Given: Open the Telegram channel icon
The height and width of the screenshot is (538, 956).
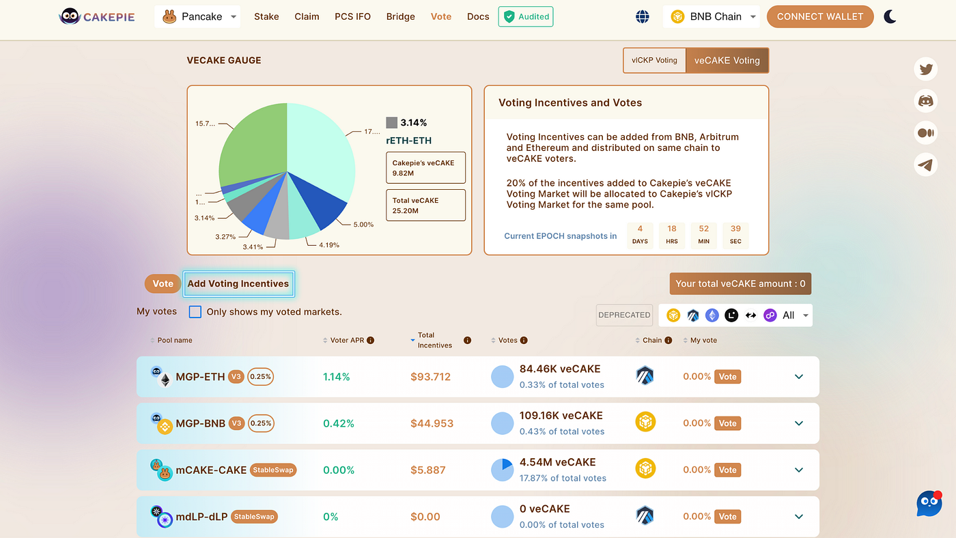Looking at the screenshot, I should click(x=926, y=165).
